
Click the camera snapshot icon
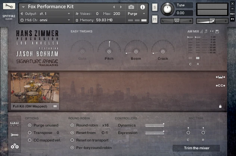click(131, 7)
